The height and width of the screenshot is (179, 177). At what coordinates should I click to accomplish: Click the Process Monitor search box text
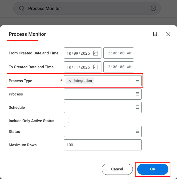click(44, 8)
